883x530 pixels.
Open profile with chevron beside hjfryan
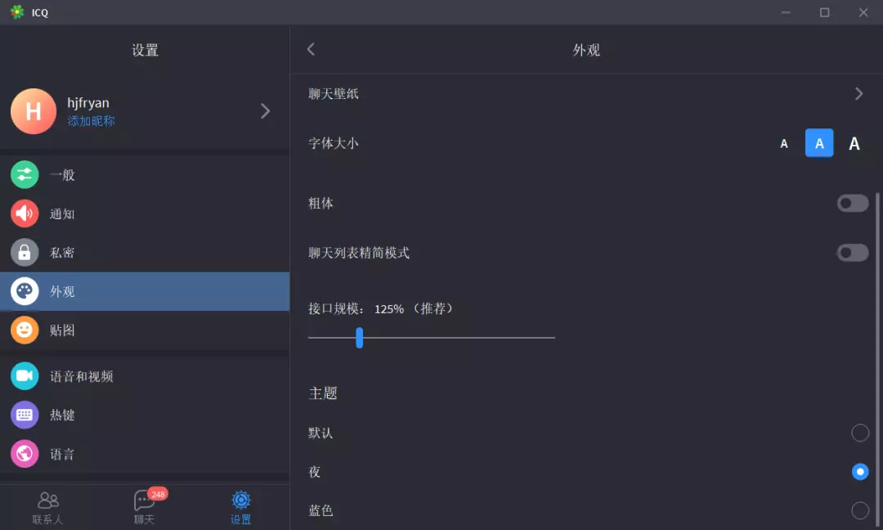pyautogui.click(x=265, y=111)
